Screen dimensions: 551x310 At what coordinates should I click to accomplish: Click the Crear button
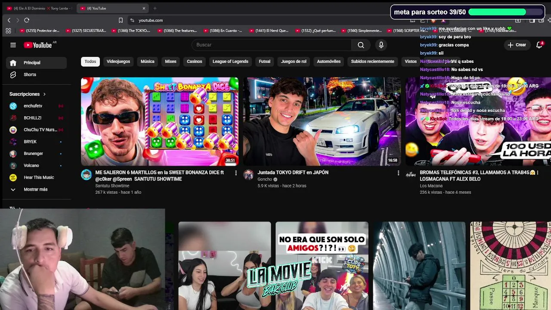point(517,45)
